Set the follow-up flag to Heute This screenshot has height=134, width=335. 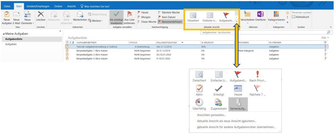click(x=143, y=13)
